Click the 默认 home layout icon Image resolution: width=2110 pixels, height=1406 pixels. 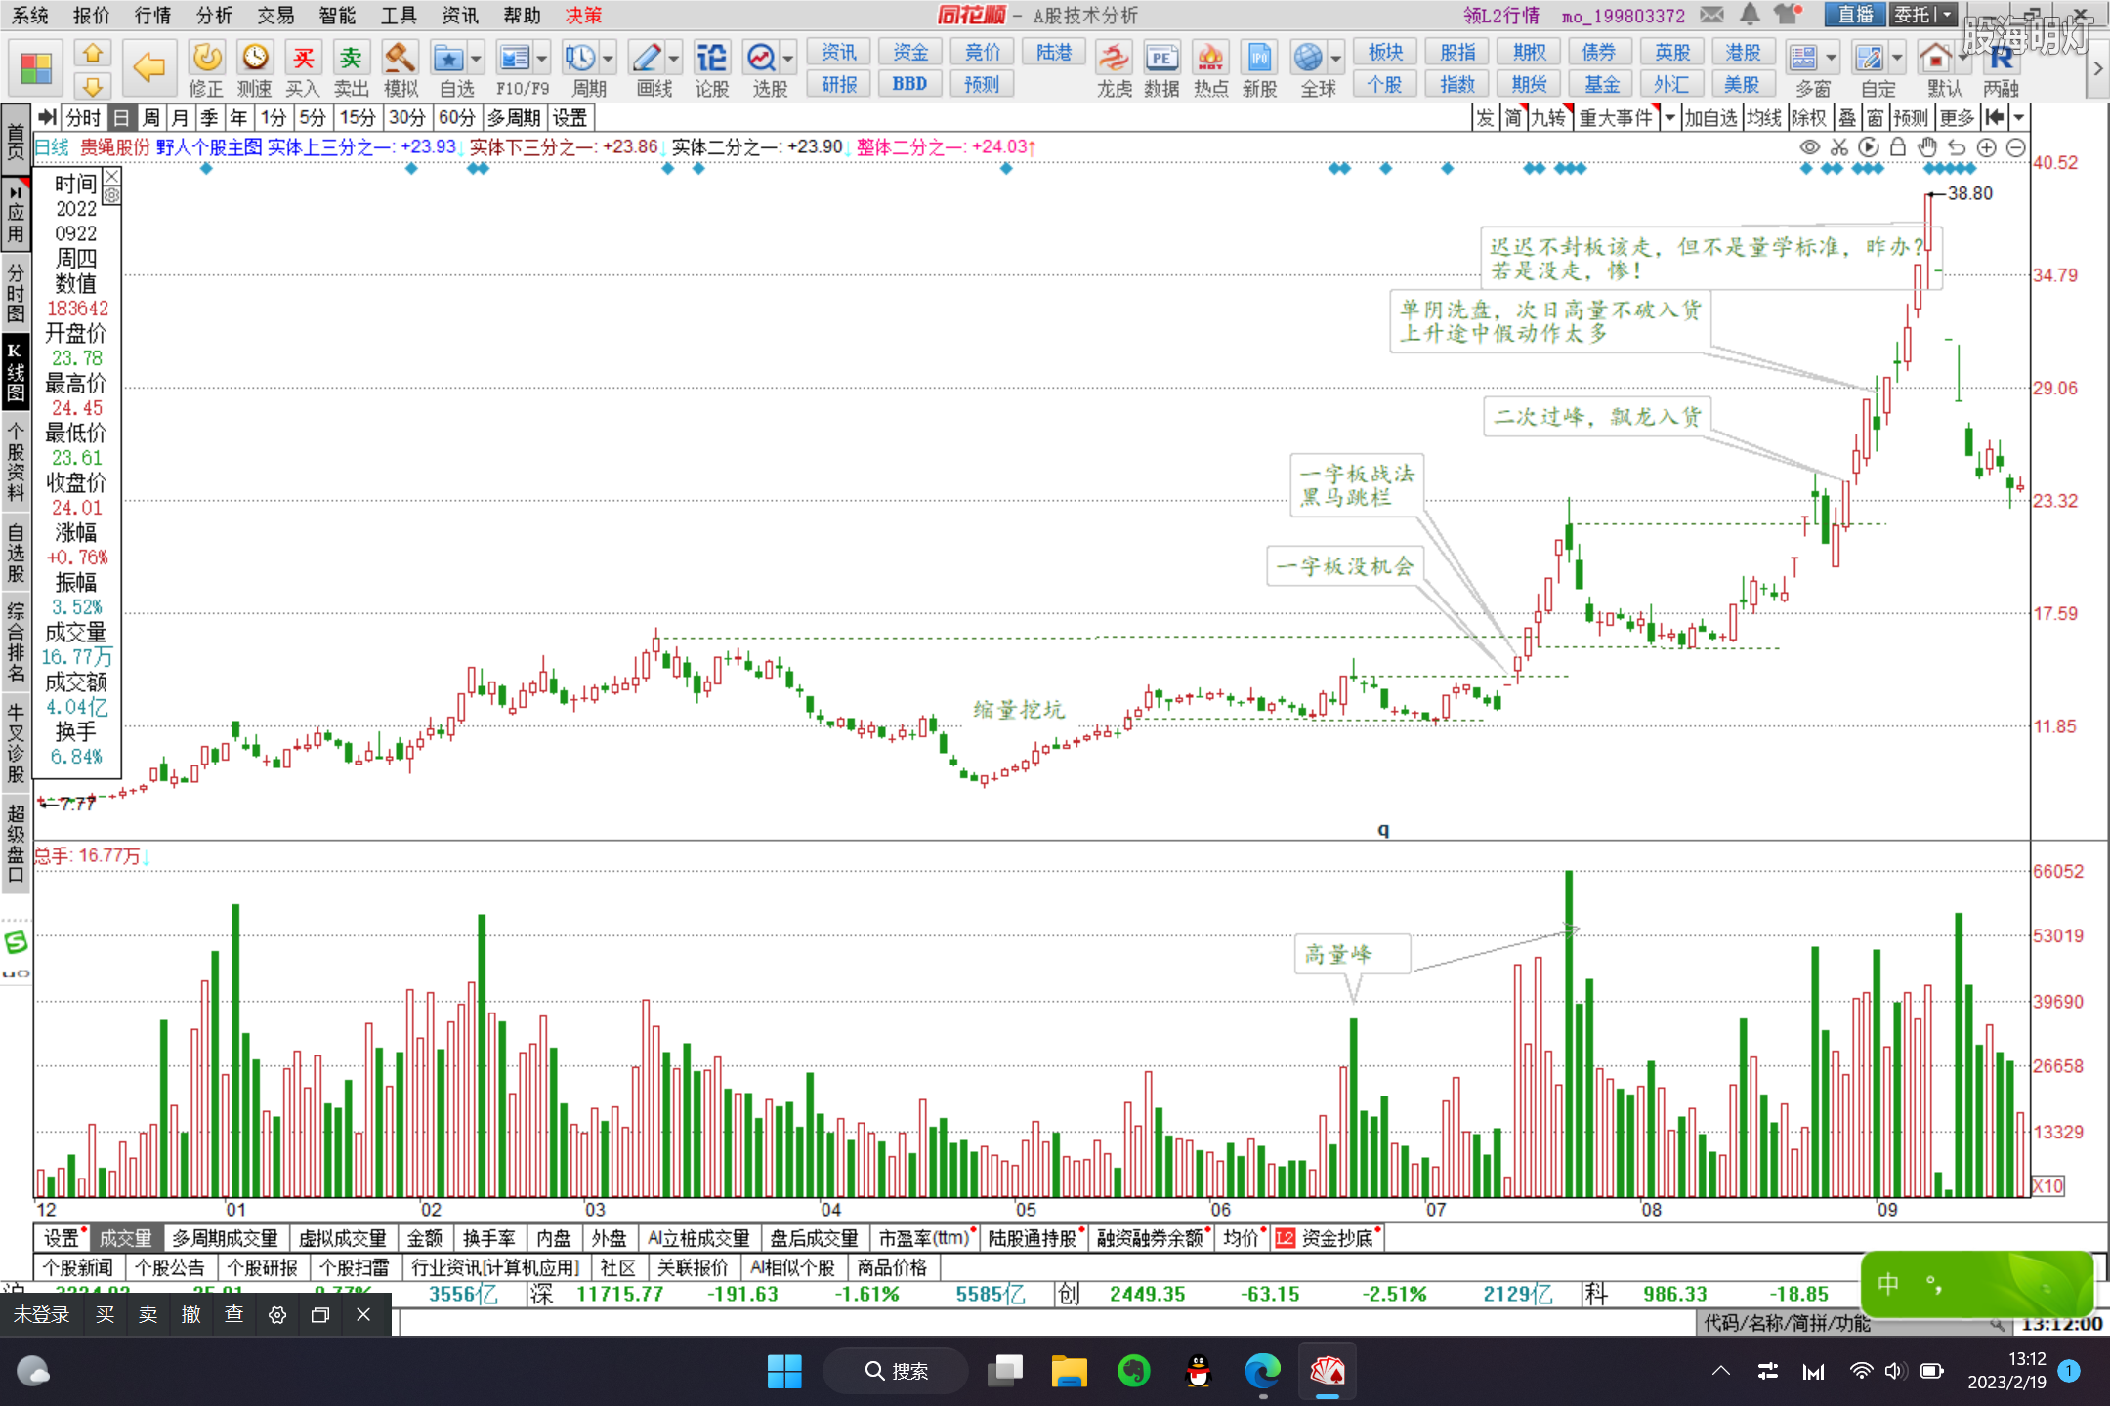coord(1935,59)
